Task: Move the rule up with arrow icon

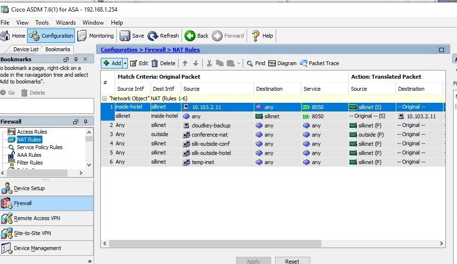Action: 185,63
